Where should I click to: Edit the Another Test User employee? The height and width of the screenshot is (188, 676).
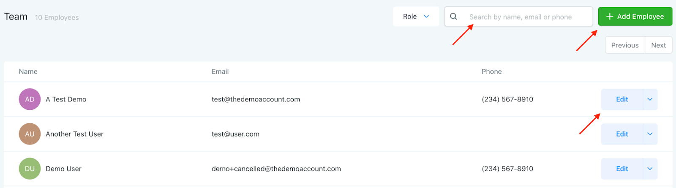622,134
